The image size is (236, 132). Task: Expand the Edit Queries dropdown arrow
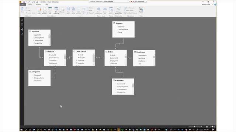(58, 14)
